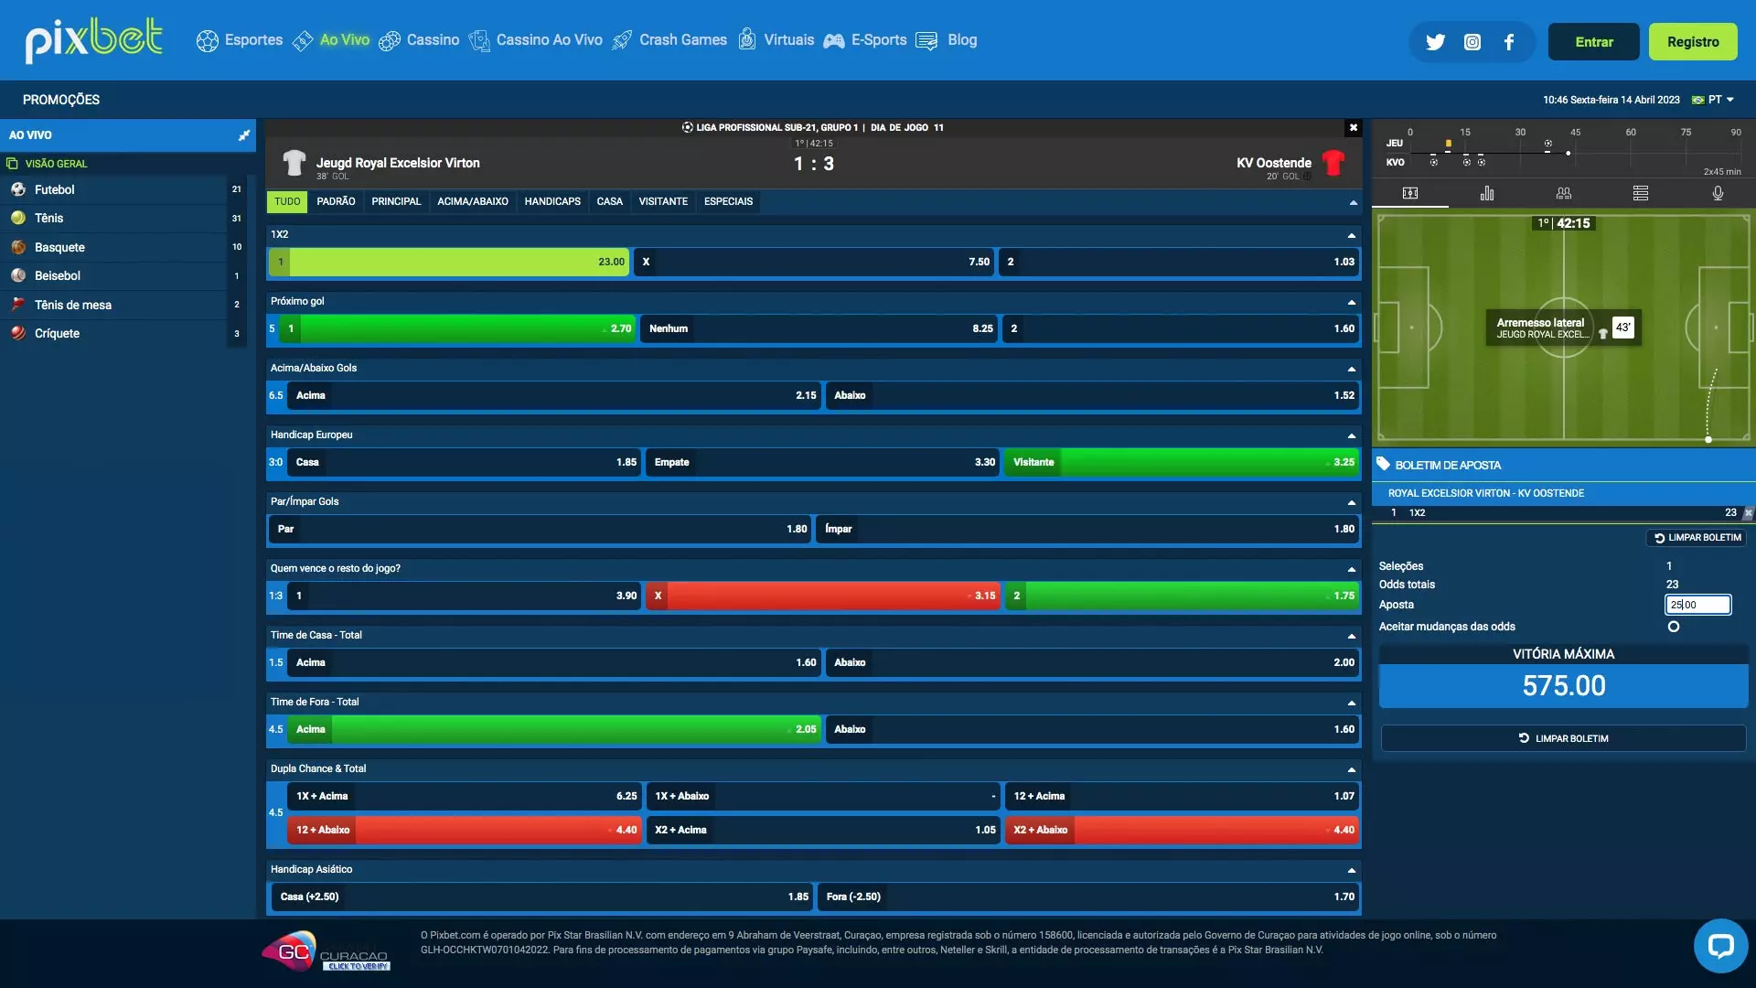The width and height of the screenshot is (1756, 988).
Task: Collapse the Par/Ímpar Gols market
Action: click(x=1351, y=502)
